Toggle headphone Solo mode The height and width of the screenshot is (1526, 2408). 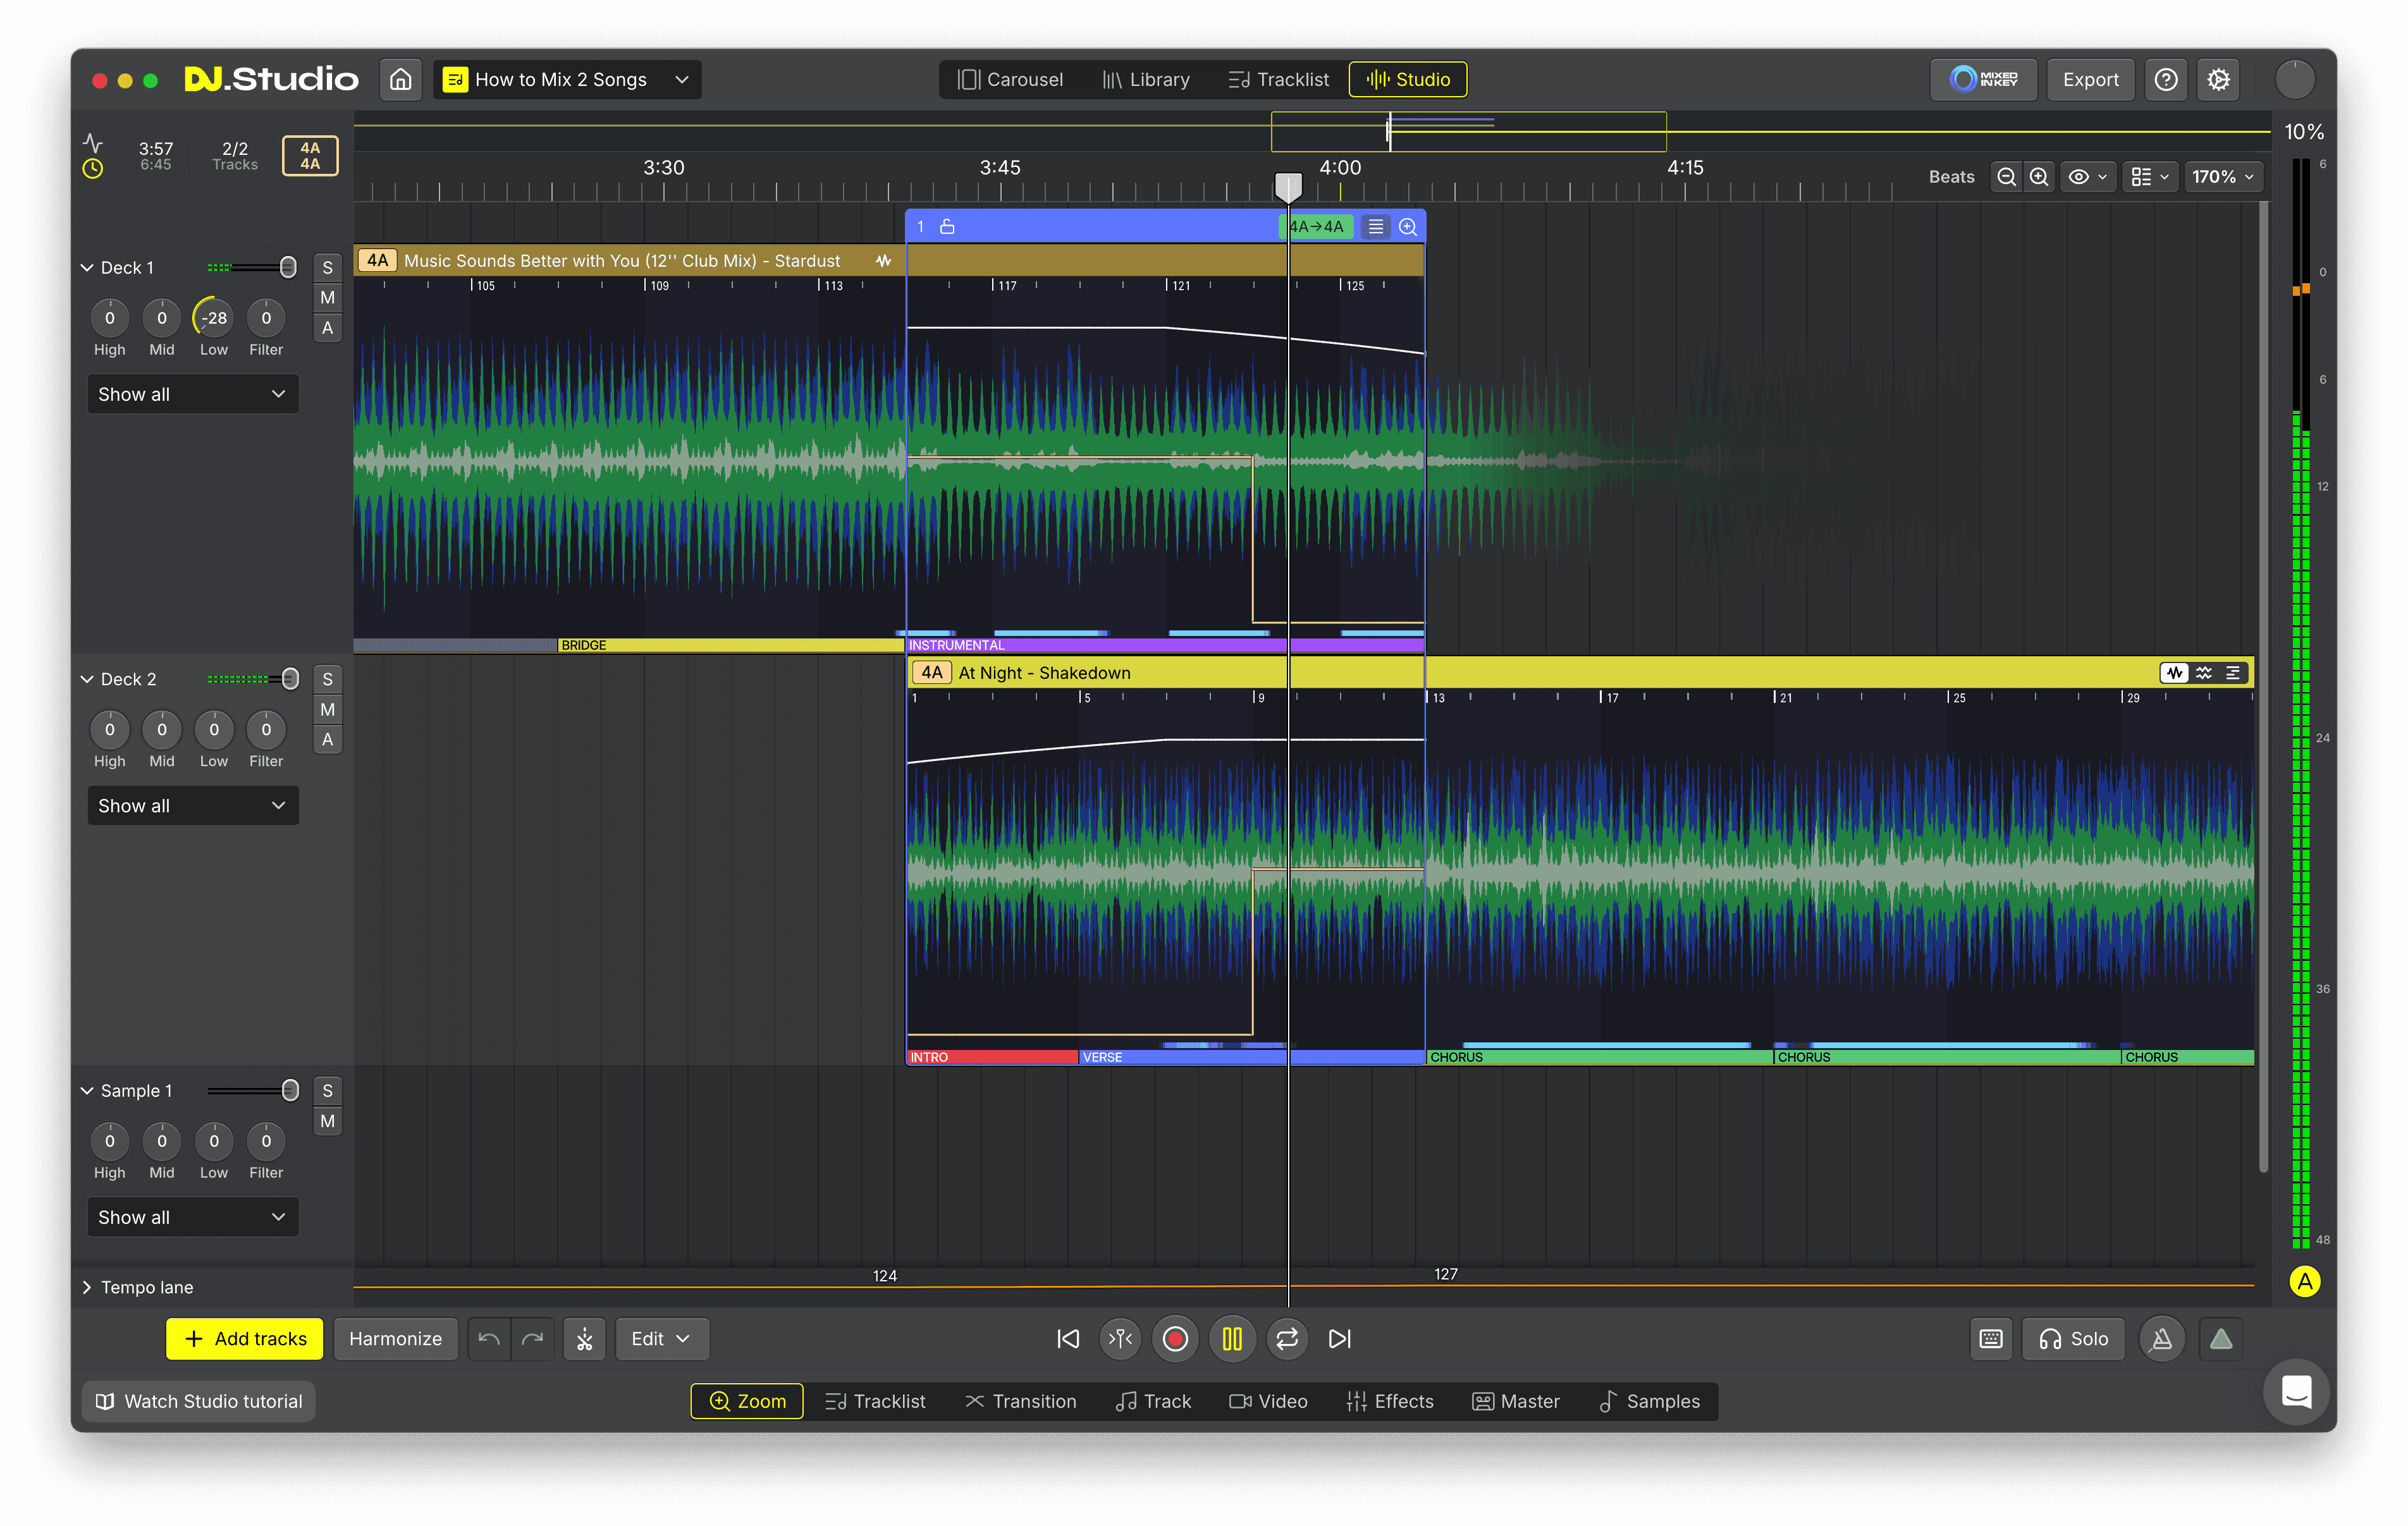[2074, 1339]
